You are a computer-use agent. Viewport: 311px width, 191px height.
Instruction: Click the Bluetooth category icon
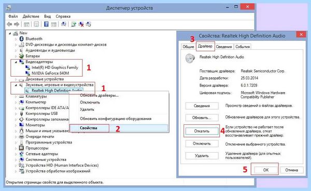tap(21, 39)
